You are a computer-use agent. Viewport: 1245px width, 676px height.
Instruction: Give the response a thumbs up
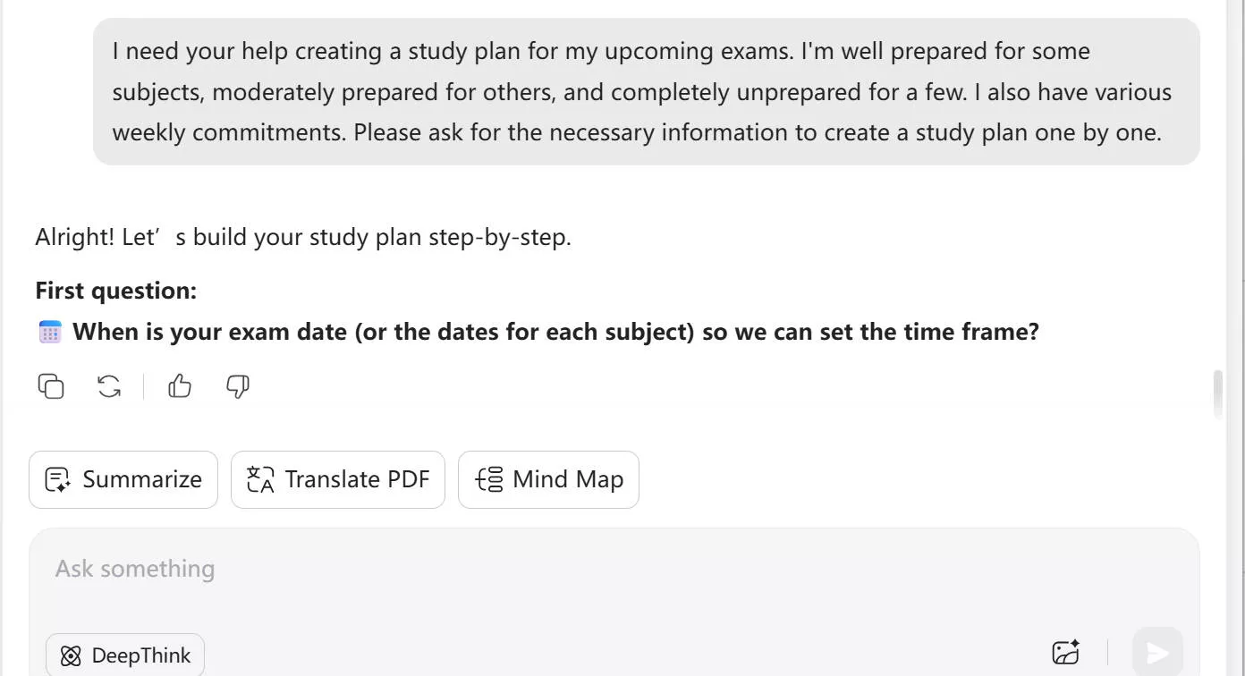(179, 386)
